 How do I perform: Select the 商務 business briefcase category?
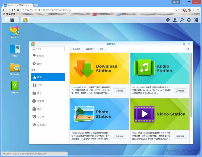[48, 109]
